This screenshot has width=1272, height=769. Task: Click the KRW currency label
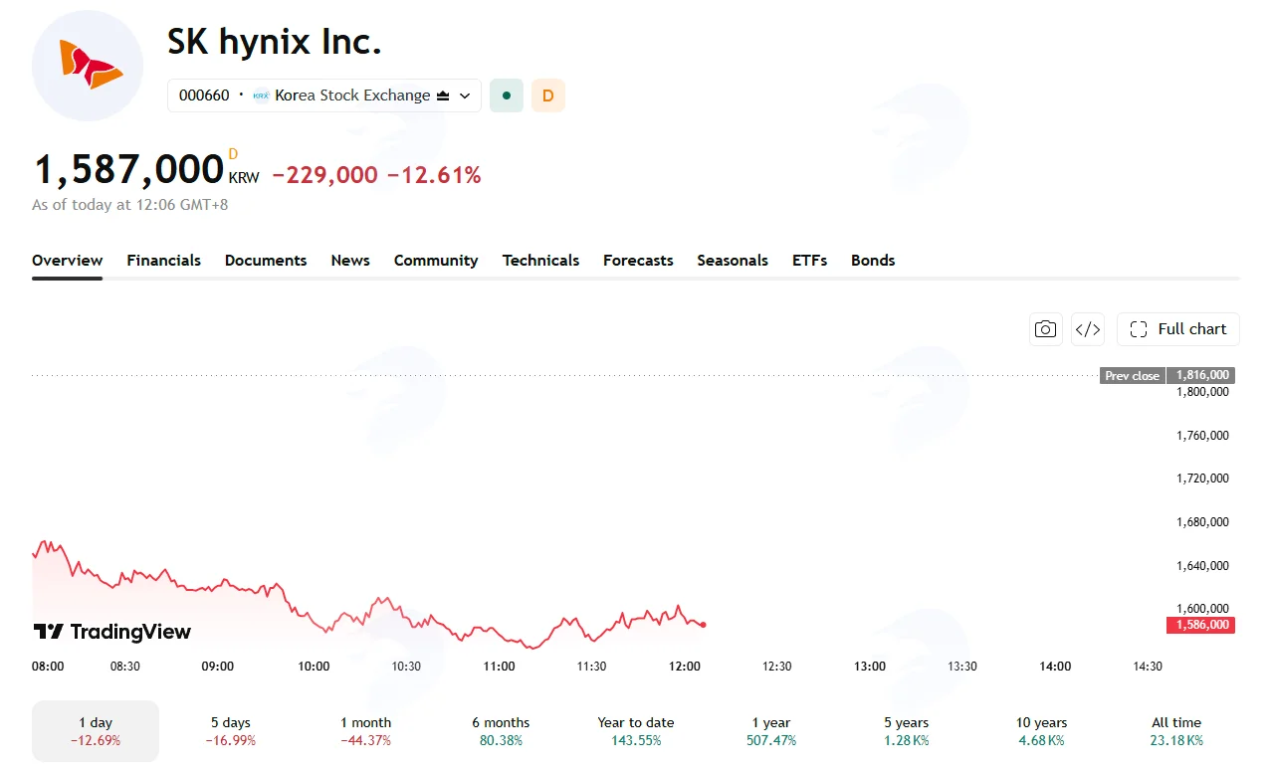[244, 178]
